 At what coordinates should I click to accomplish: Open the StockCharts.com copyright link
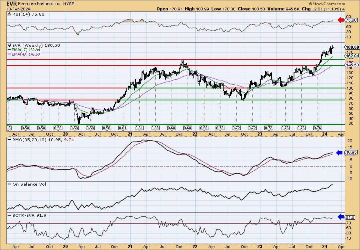point(327,4)
